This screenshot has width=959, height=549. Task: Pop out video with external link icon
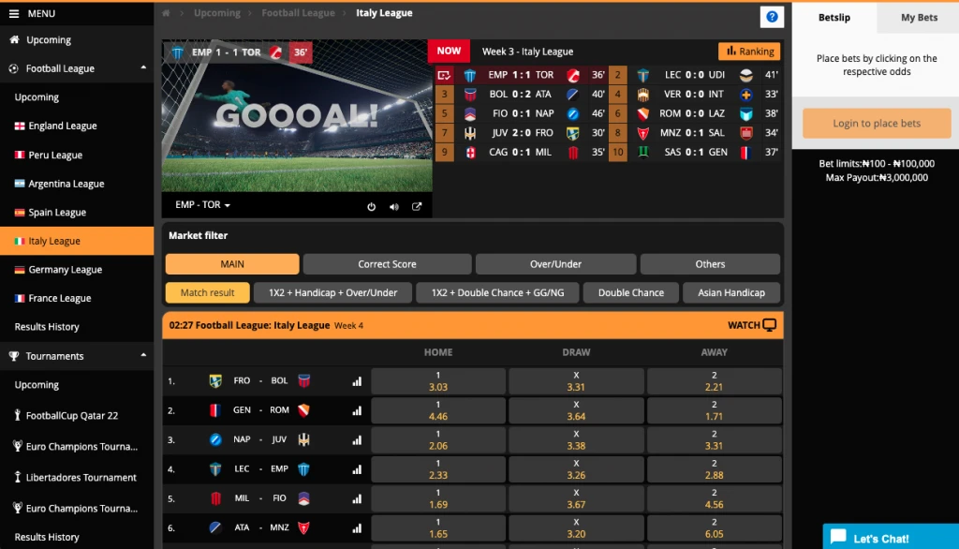[x=417, y=207]
